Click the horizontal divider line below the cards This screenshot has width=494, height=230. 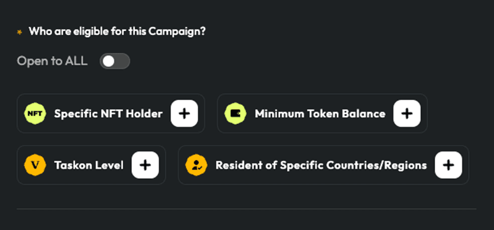click(246, 208)
